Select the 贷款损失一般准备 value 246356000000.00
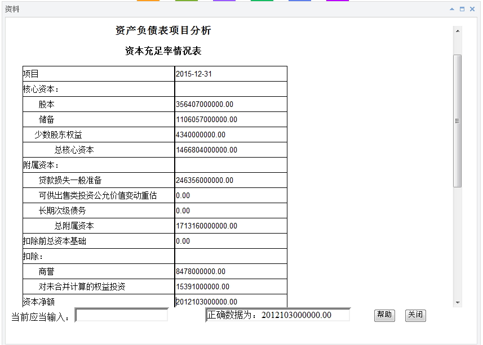 tap(205, 180)
